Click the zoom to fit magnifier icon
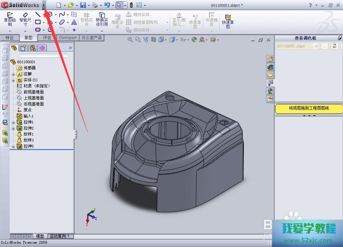343x247 pixels. [130, 40]
